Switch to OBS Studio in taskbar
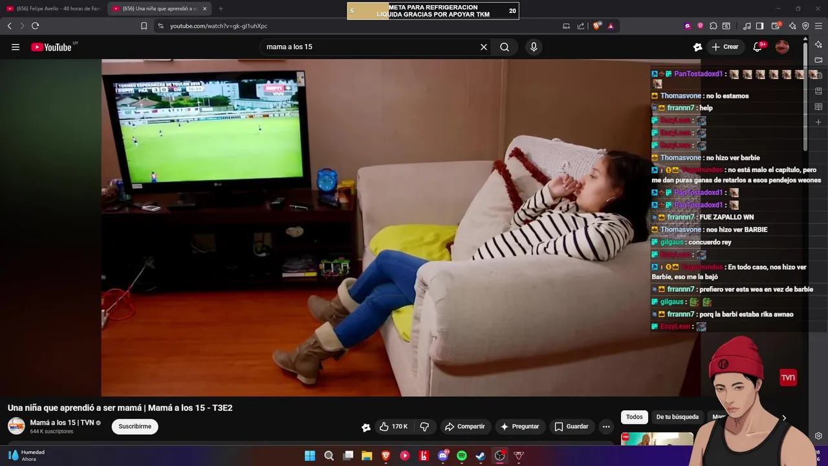Image resolution: width=828 pixels, height=466 pixels. [499, 456]
